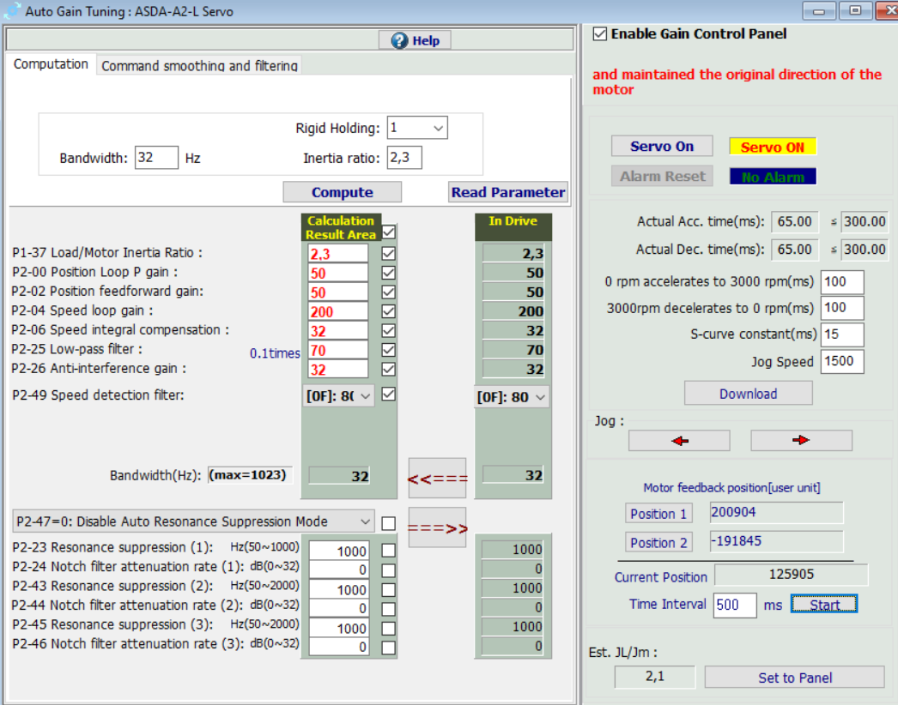Click the Help button with question mark icon
Screen dimensions: 898x705
point(415,40)
